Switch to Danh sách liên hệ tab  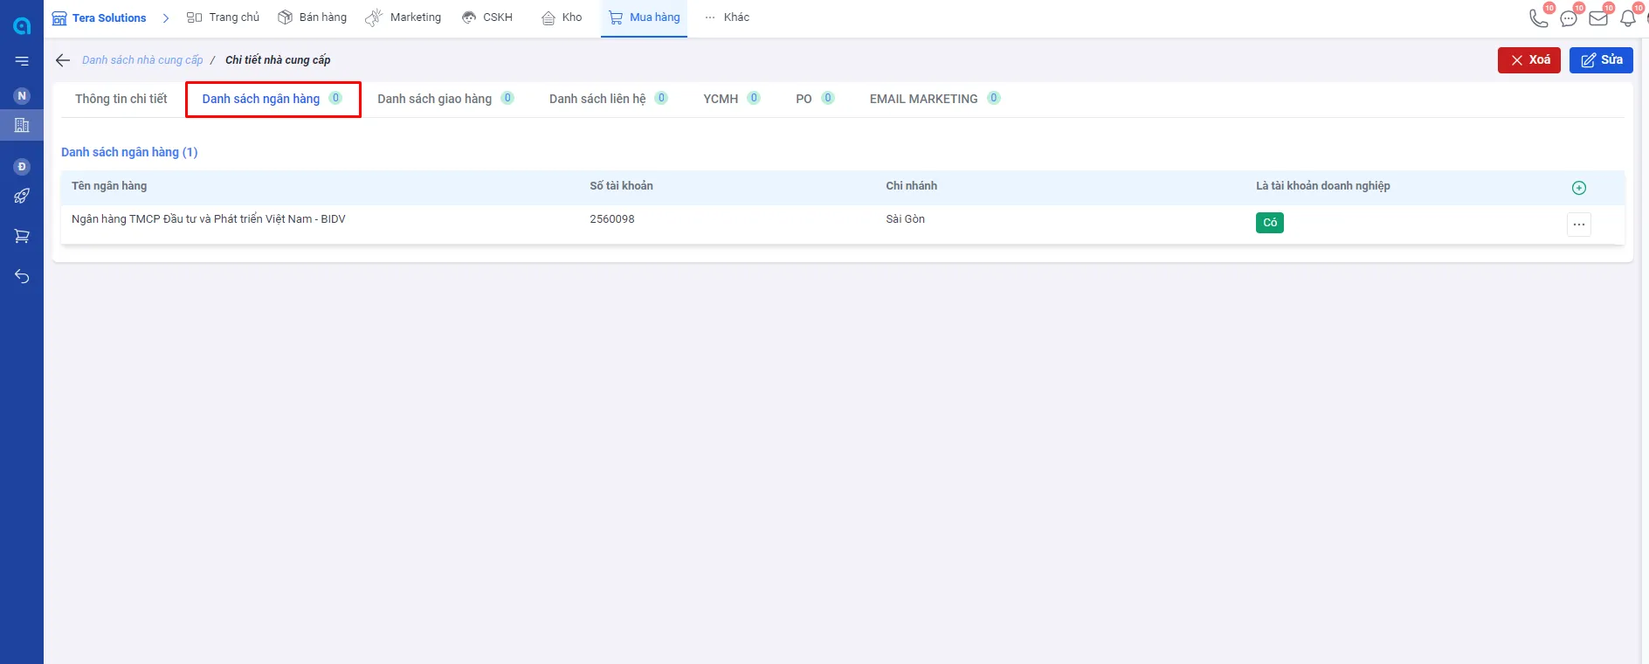[609, 99]
